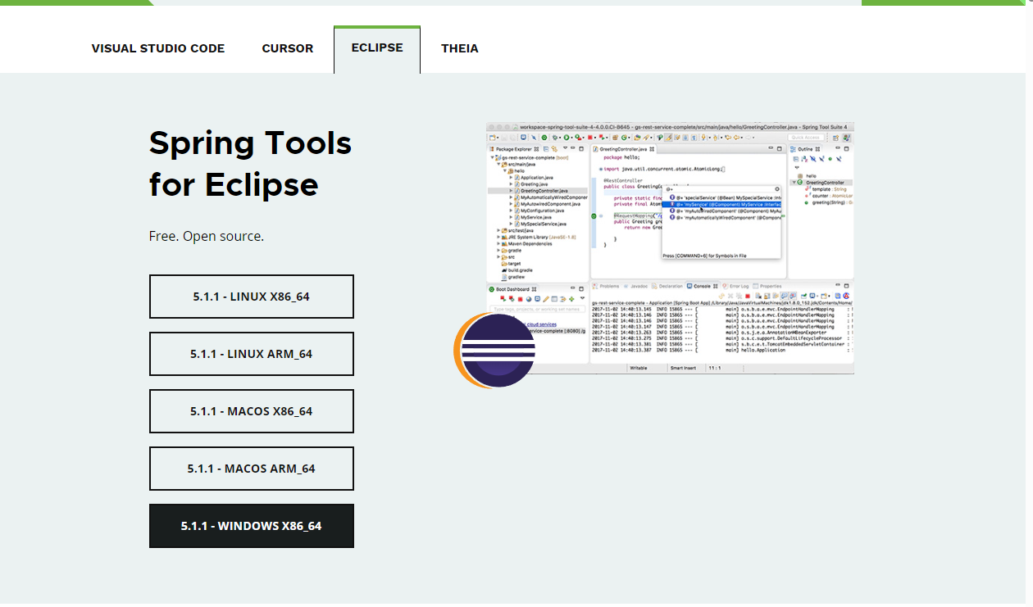Select the Eclipse tab
This screenshot has width=1033, height=607.
pyautogui.click(x=377, y=48)
